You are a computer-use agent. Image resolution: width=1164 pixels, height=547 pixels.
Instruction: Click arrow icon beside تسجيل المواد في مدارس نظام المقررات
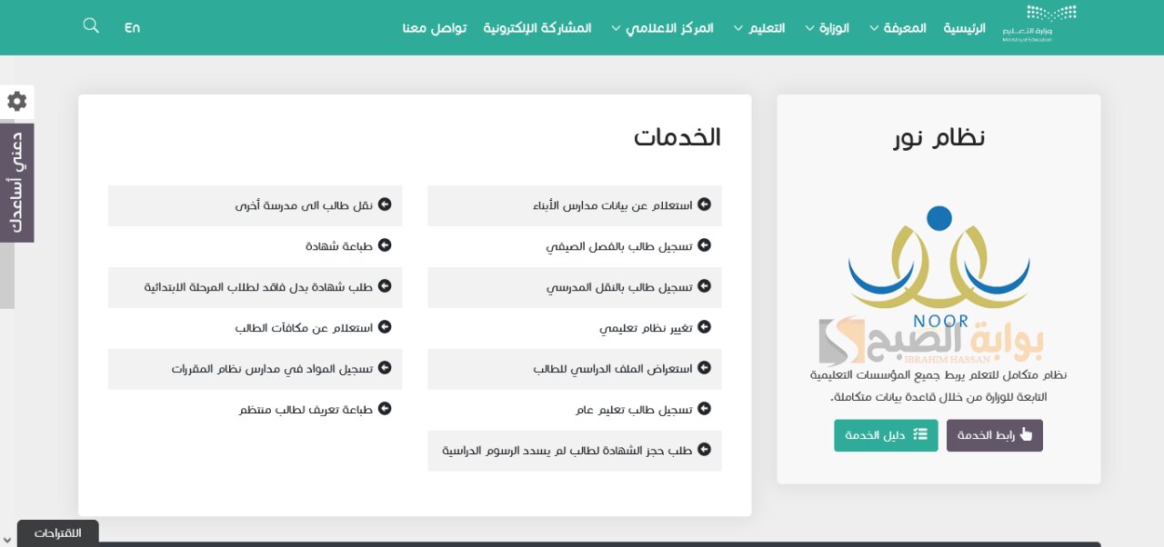(x=385, y=368)
